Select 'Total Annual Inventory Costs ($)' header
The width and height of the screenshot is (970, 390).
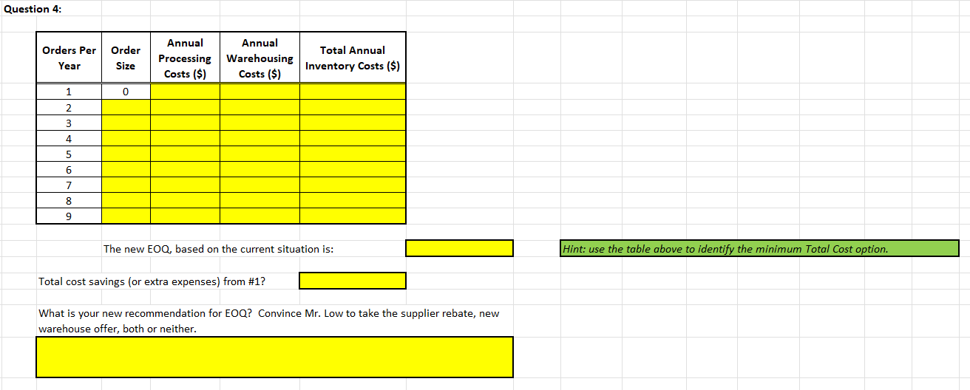click(x=353, y=58)
